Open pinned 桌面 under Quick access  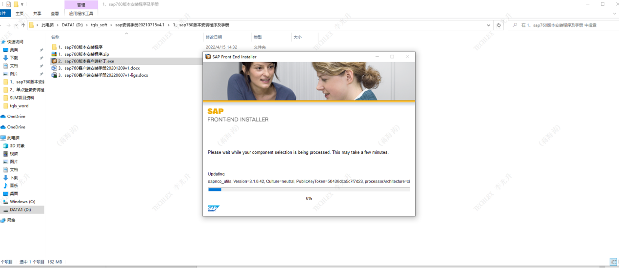coord(14,50)
